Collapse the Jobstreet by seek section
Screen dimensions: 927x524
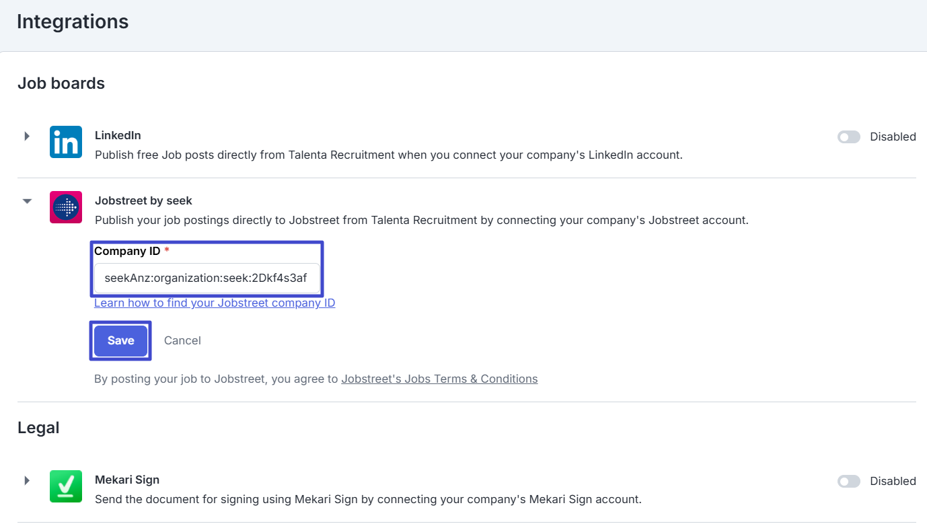(x=27, y=201)
